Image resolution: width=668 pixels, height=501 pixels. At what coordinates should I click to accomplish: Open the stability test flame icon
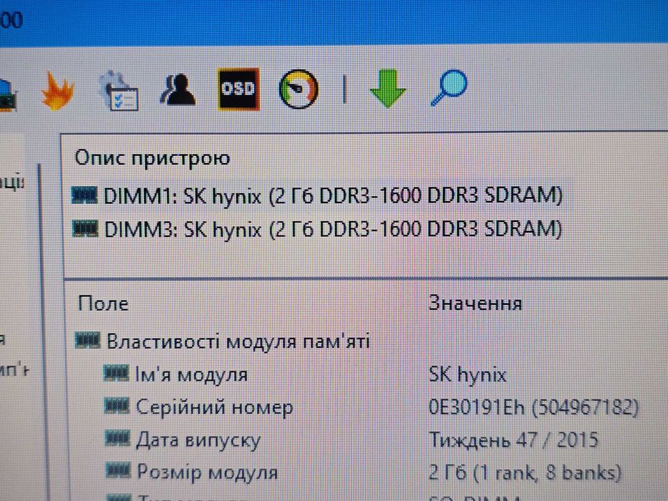pos(57,91)
